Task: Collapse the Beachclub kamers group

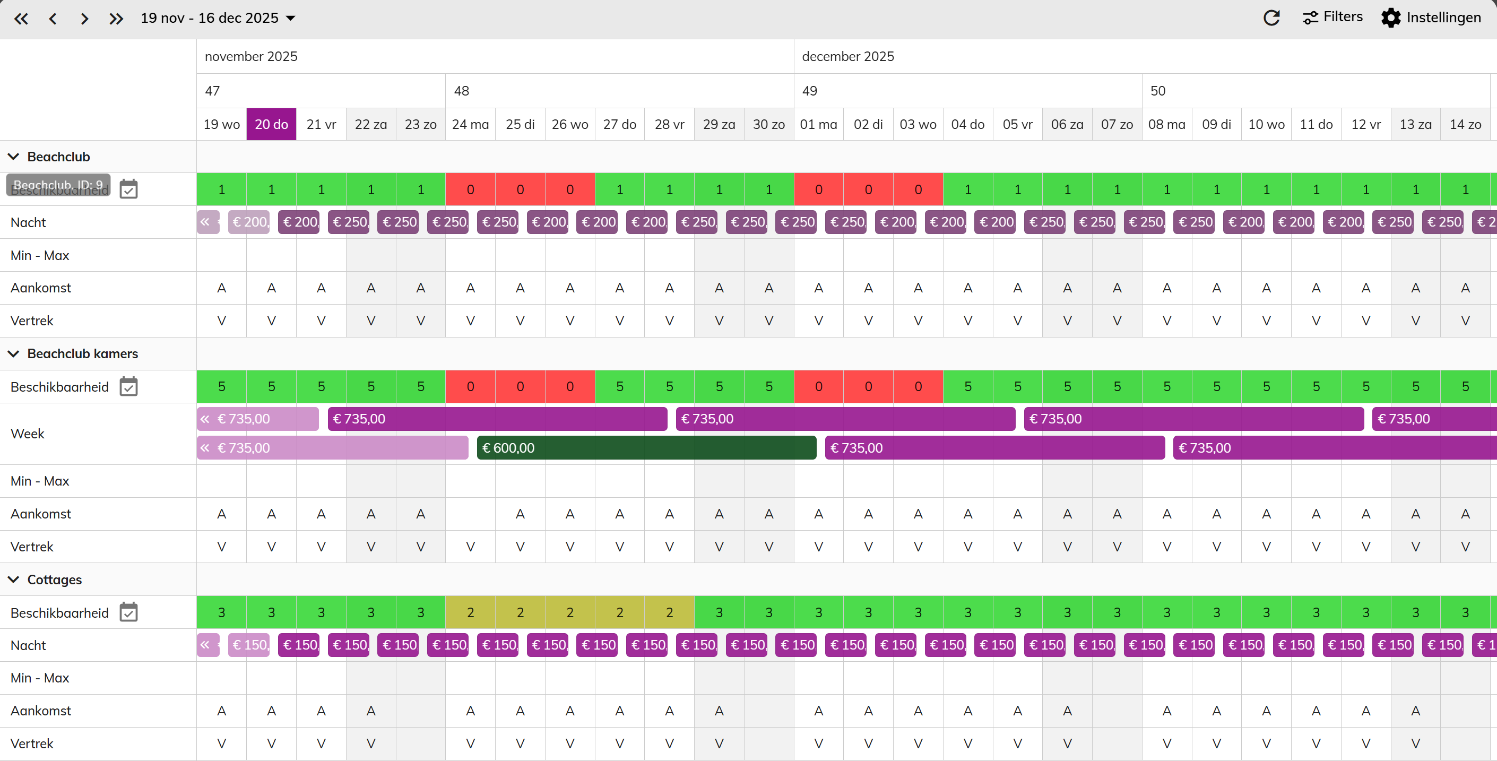Action: (x=14, y=353)
